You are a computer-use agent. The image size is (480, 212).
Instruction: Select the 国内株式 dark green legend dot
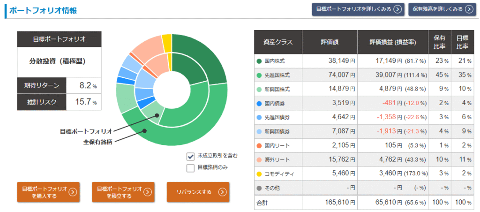tap(259, 61)
